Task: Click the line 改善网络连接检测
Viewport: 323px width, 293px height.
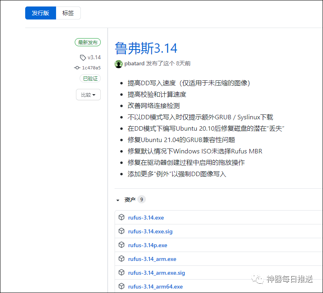Action: click(154, 106)
